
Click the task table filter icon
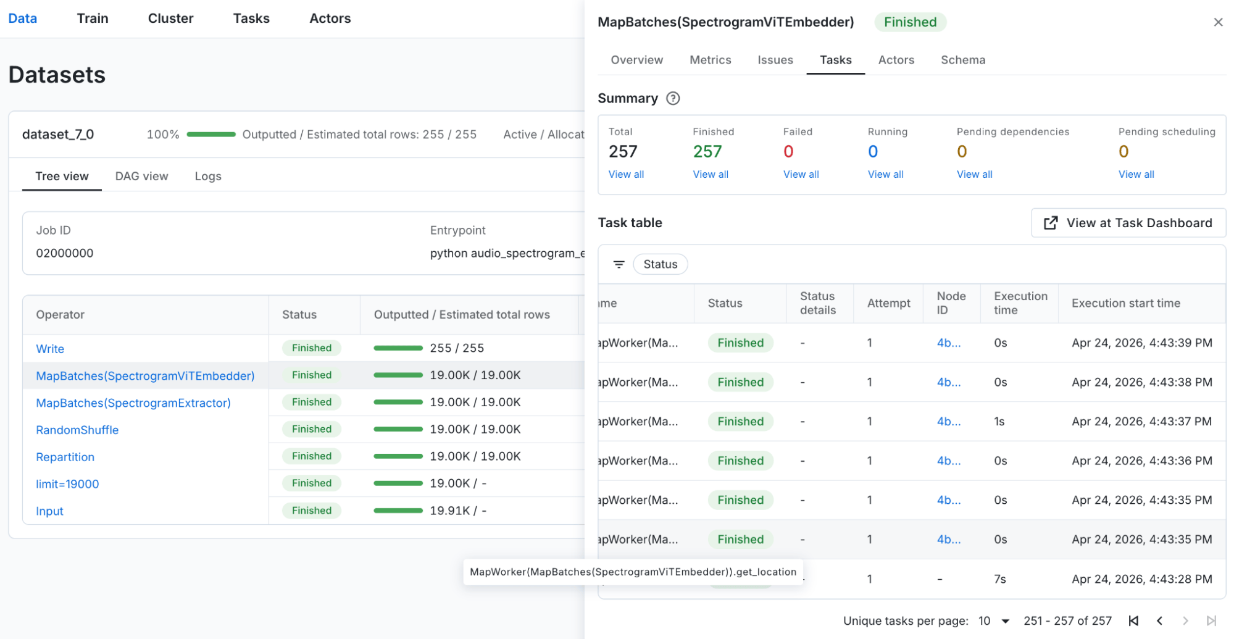pyautogui.click(x=619, y=264)
